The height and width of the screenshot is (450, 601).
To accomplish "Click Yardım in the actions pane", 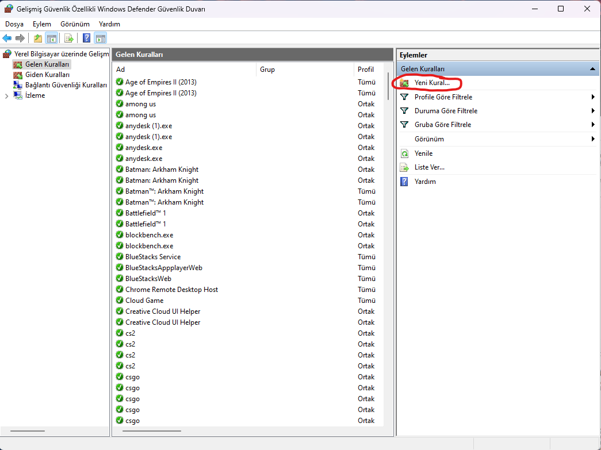I will click(x=425, y=182).
